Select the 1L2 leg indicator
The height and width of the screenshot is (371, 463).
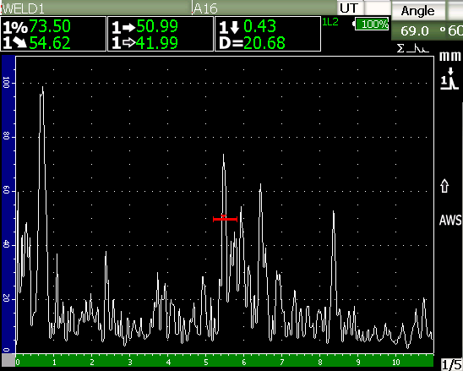pos(330,22)
